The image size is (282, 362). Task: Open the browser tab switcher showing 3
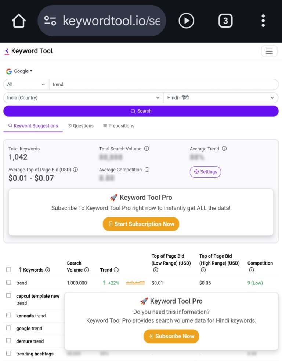coord(225,21)
